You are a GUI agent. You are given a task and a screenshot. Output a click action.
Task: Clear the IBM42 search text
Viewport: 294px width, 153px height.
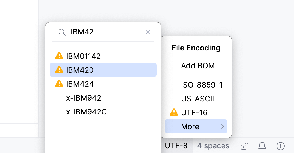(148, 32)
